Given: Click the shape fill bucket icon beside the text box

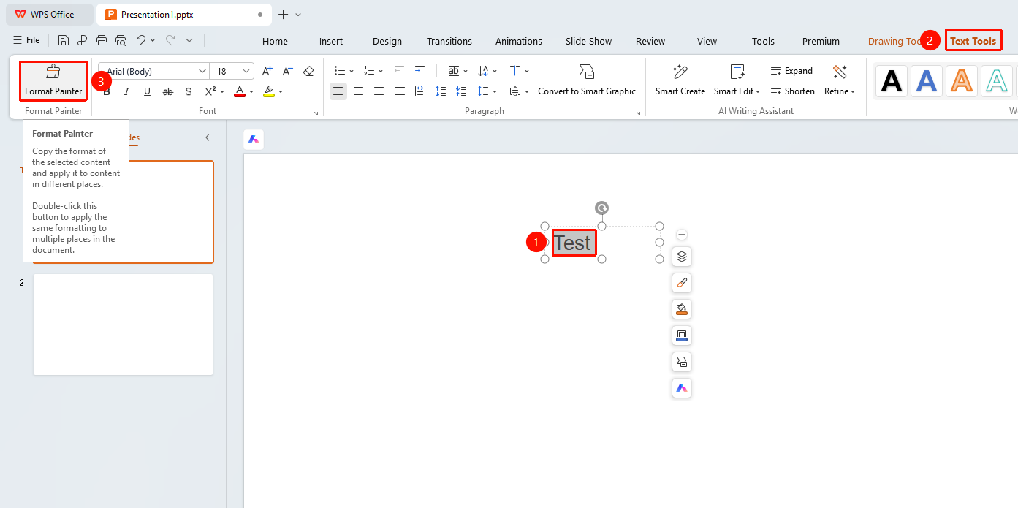Looking at the screenshot, I should pos(682,309).
